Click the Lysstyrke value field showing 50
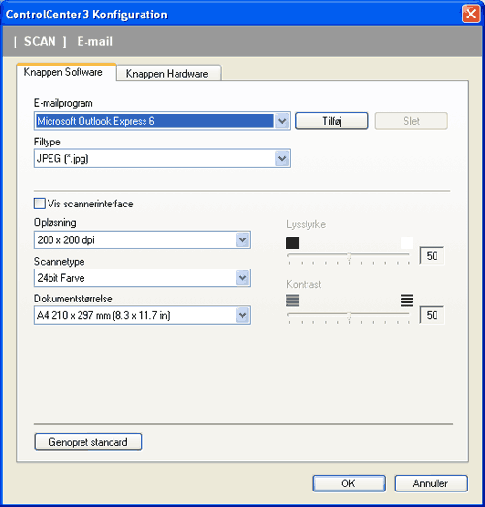485x507 pixels. [432, 256]
